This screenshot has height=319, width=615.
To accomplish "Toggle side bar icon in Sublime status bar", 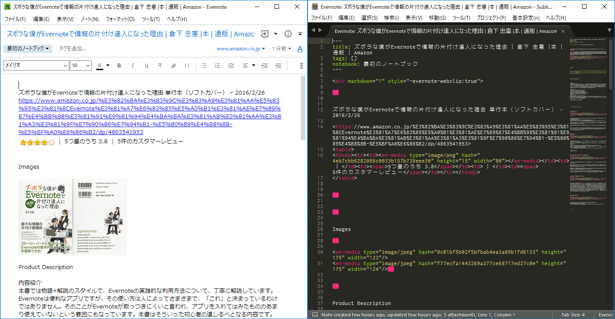I will coord(314,315).
